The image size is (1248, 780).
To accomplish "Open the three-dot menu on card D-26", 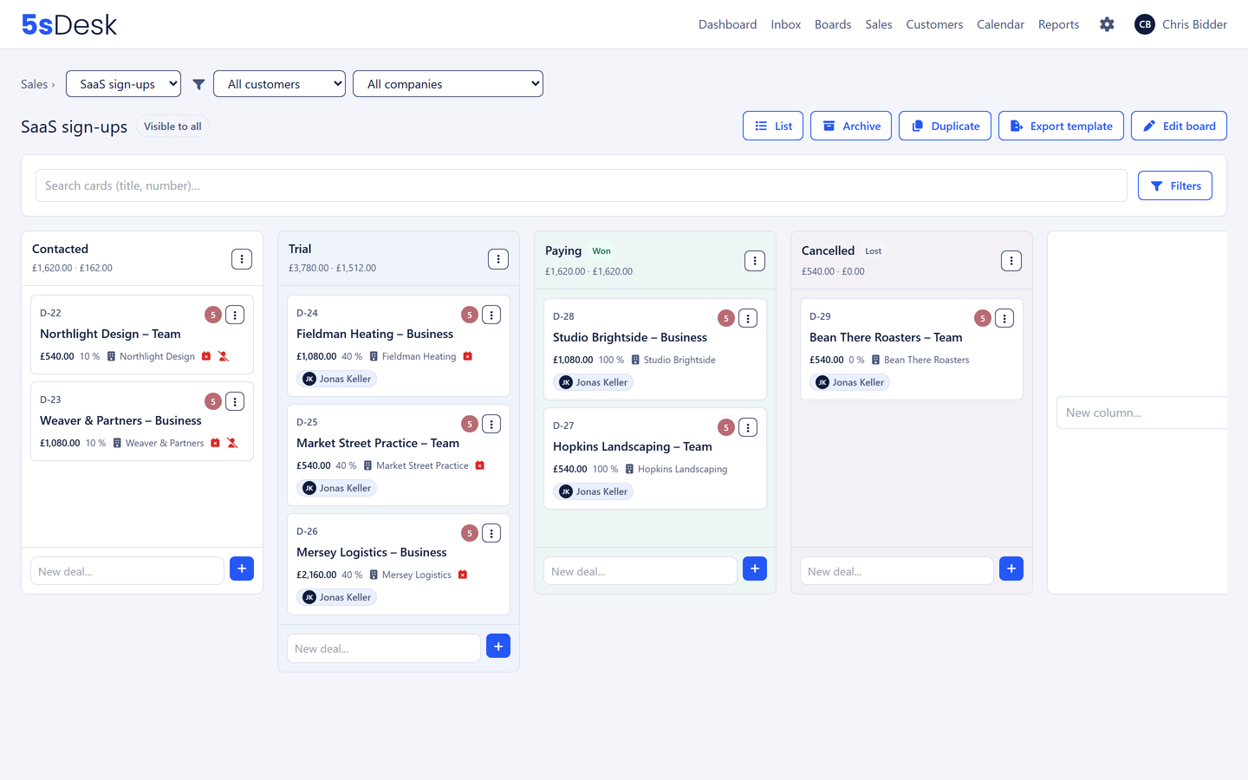I will pyautogui.click(x=491, y=533).
